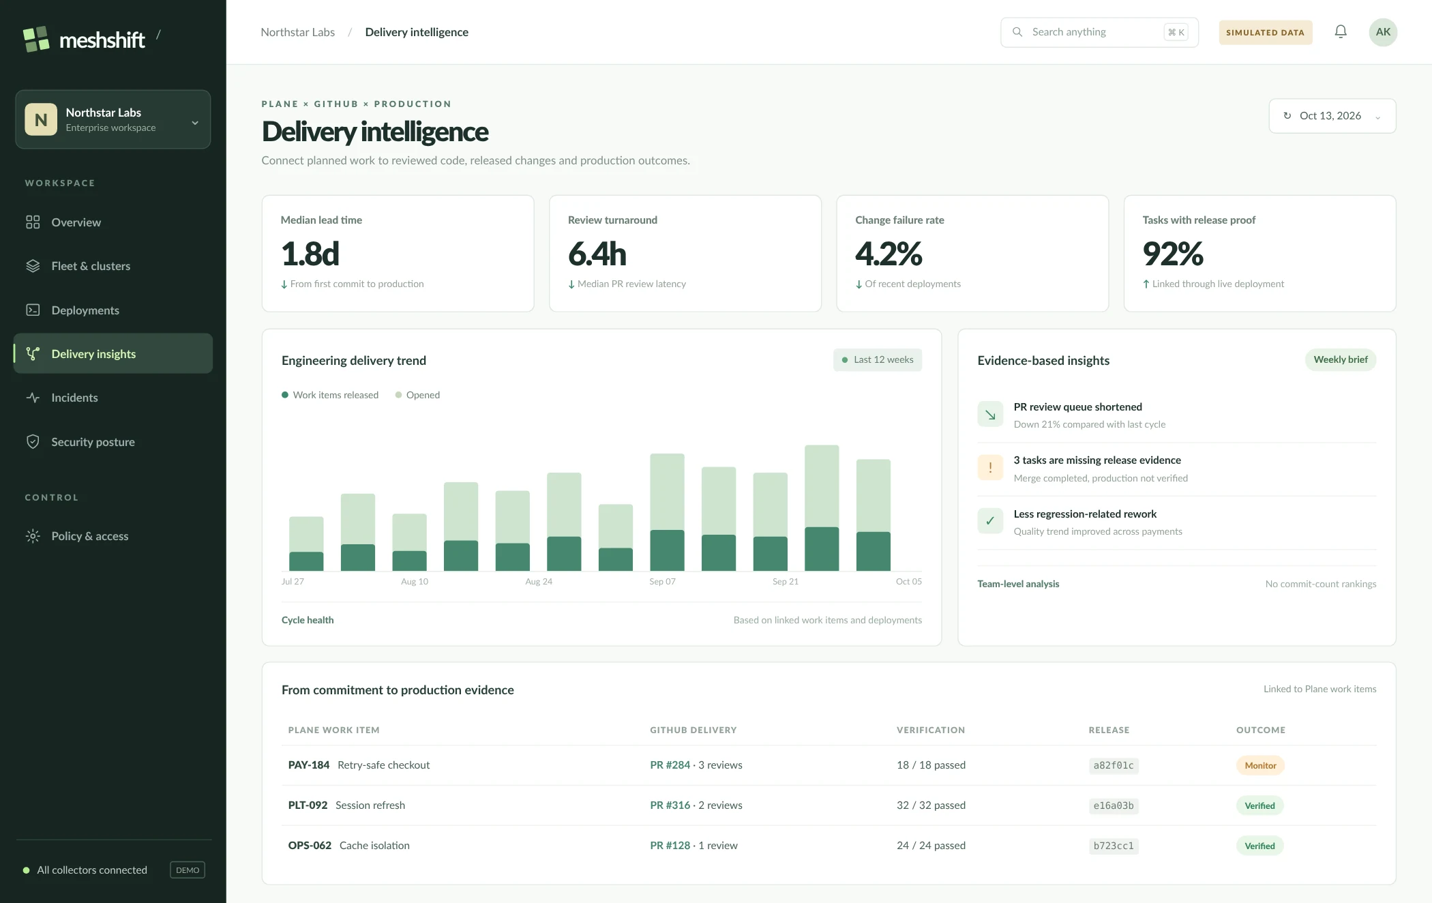Image resolution: width=1432 pixels, height=903 pixels.
Task: Click the down-arrow icon for PR review queue
Action: tap(990, 415)
